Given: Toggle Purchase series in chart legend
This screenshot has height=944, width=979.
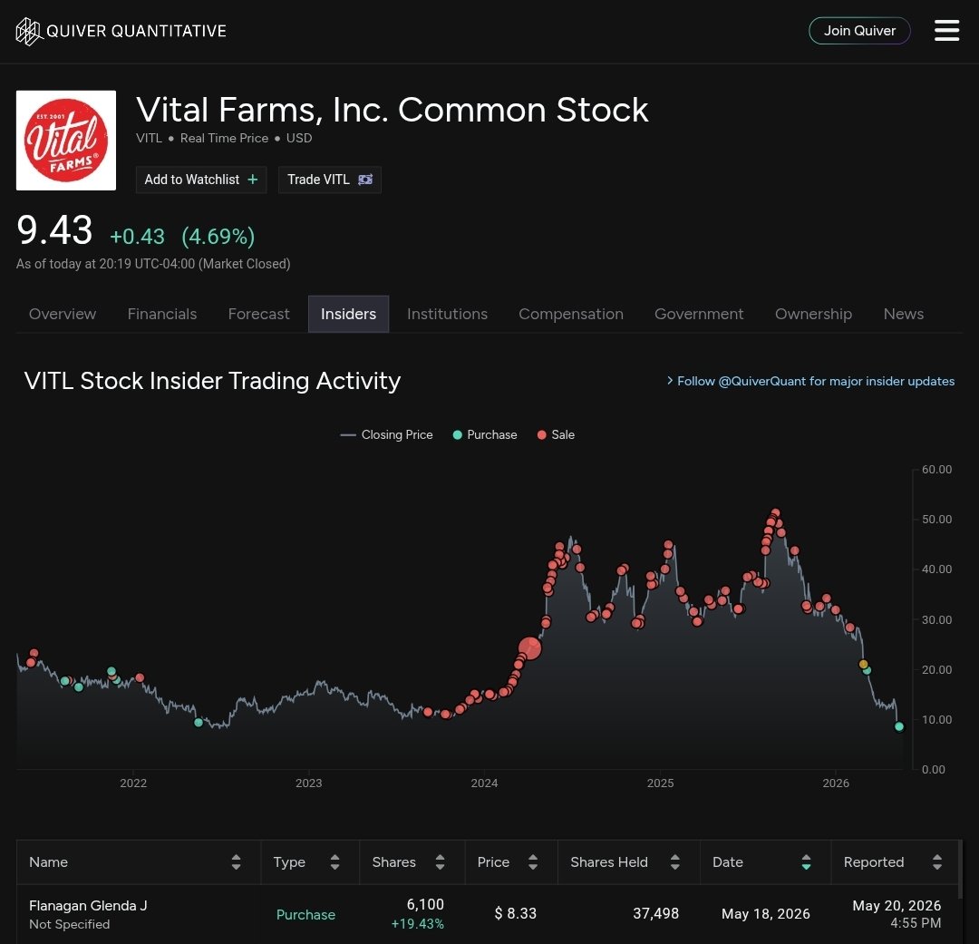Looking at the screenshot, I should coord(484,435).
